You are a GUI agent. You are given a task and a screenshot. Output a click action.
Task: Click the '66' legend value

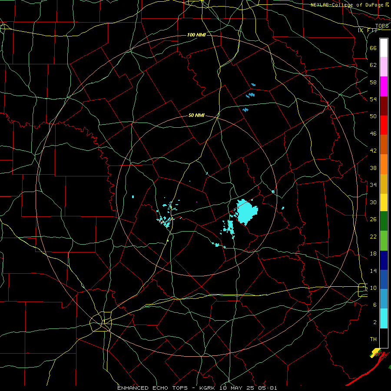coord(373,48)
